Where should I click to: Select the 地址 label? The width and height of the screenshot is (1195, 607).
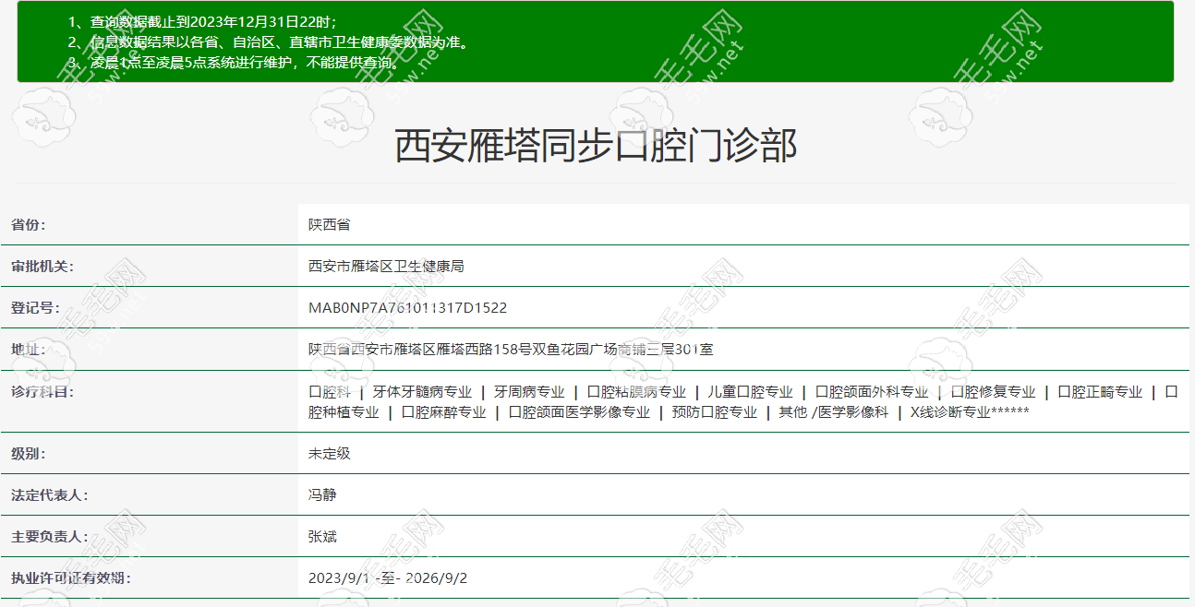[x=28, y=350]
